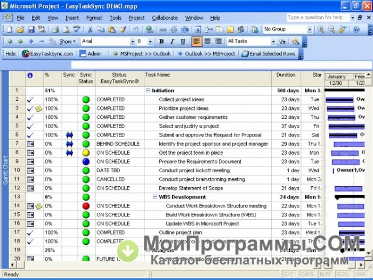Save the project with the floppy disk icon
The width and height of the screenshot is (373, 280).
tap(31, 29)
